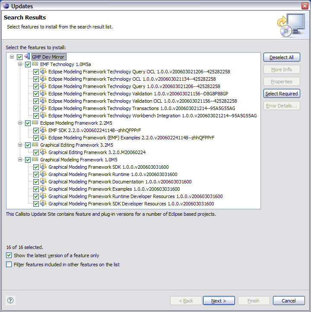Collapse the EMF Technology 1.0M5a node
Image resolution: width=311 pixels, height=312 pixels.
[x=20, y=64]
